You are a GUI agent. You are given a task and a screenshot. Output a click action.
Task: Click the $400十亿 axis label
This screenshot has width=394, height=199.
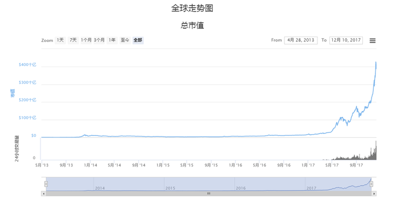point(27,64)
